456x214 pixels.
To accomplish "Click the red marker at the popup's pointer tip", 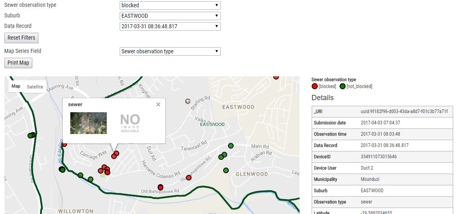I will (114, 156).
